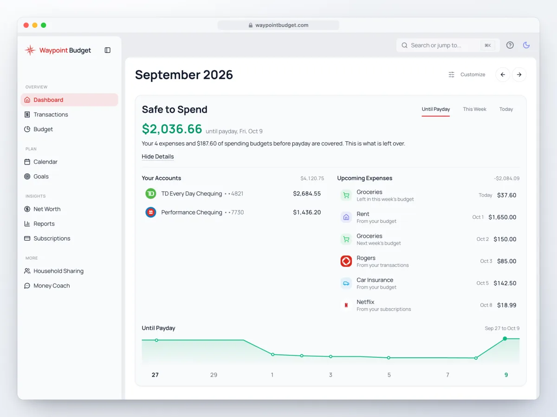Click cart icon for Oct 2 Groceries

click(346, 240)
